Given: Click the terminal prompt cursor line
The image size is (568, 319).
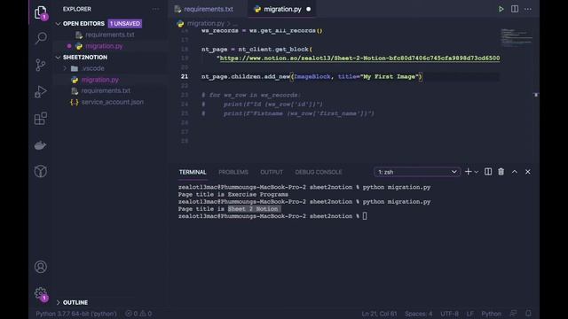Looking at the screenshot, I should (272, 216).
